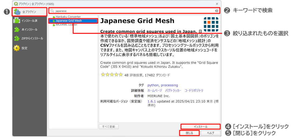Open the コードリポジトリ (code repository) link
The image size is (292, 140).
point(194,90)
